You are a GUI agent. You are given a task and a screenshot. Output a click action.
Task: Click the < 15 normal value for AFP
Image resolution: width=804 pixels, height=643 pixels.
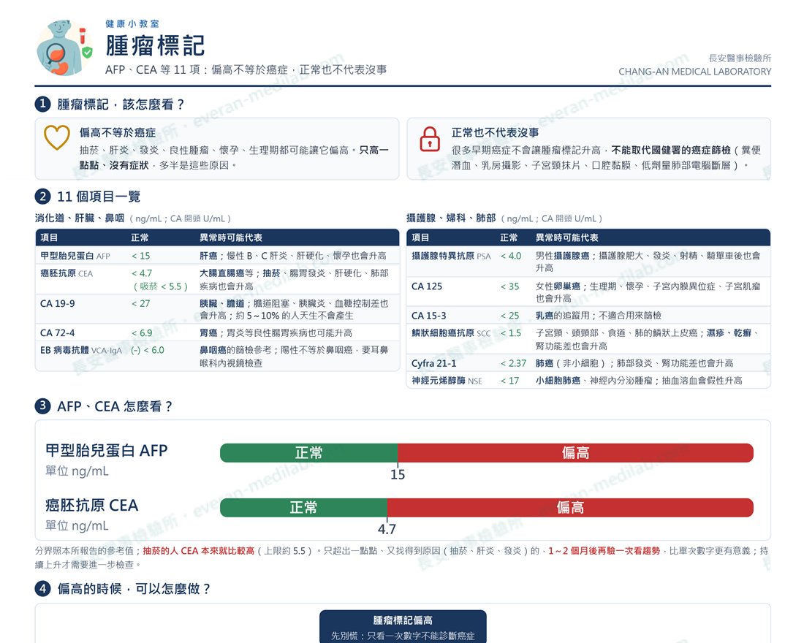[x=140, y=256]
